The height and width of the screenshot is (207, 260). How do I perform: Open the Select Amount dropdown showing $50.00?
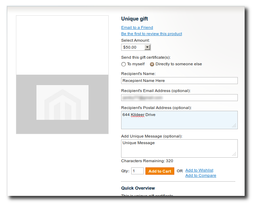tap(136, 47)
